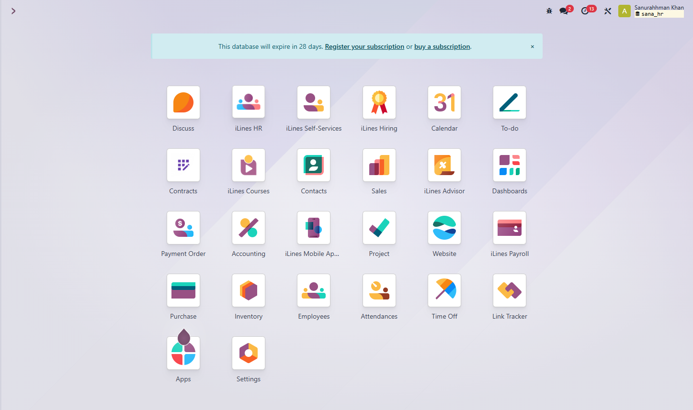
Task: Open the Time Off app
Action: (444, 290)
